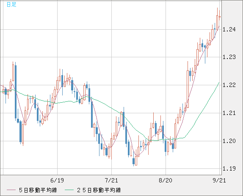Click the 6/19 date label
The image size is (243, 196).
click(x=57, y=180)
